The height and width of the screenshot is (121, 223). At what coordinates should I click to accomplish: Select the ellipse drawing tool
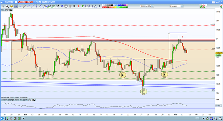tap(87, 6)
